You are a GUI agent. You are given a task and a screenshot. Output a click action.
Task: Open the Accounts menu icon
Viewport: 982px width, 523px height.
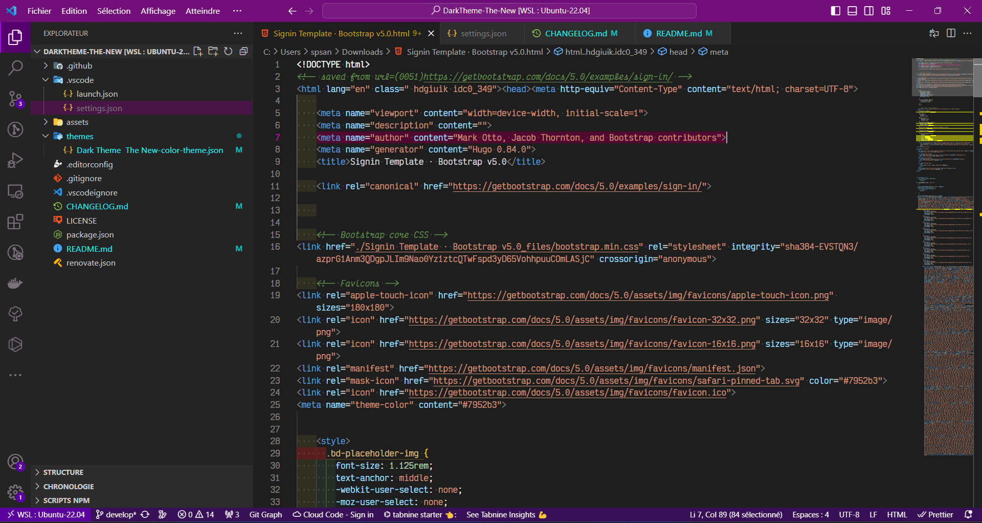(x=15, y=463)
